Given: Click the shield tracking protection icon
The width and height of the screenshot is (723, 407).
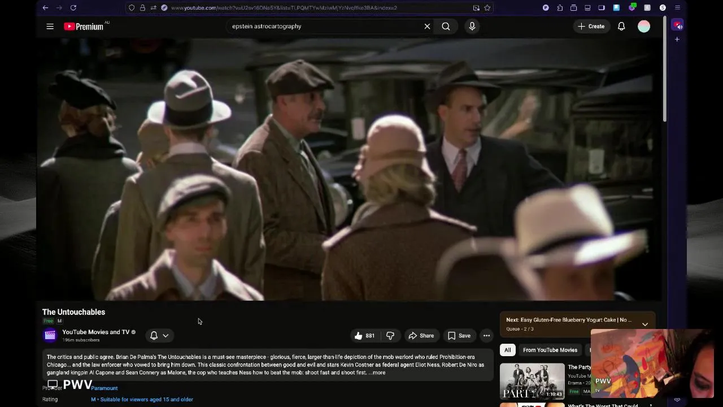Looking at the screenshot, I should click(132, 7).
